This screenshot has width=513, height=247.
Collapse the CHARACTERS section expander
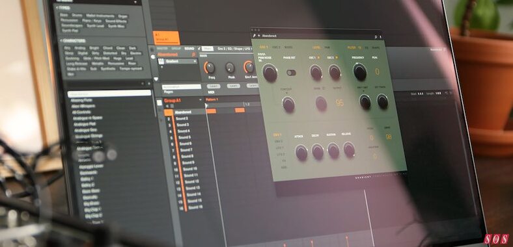[x=61, y=40]
